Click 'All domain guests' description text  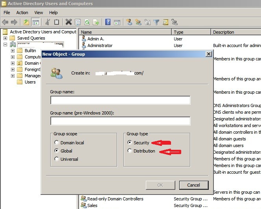point(230,139)
